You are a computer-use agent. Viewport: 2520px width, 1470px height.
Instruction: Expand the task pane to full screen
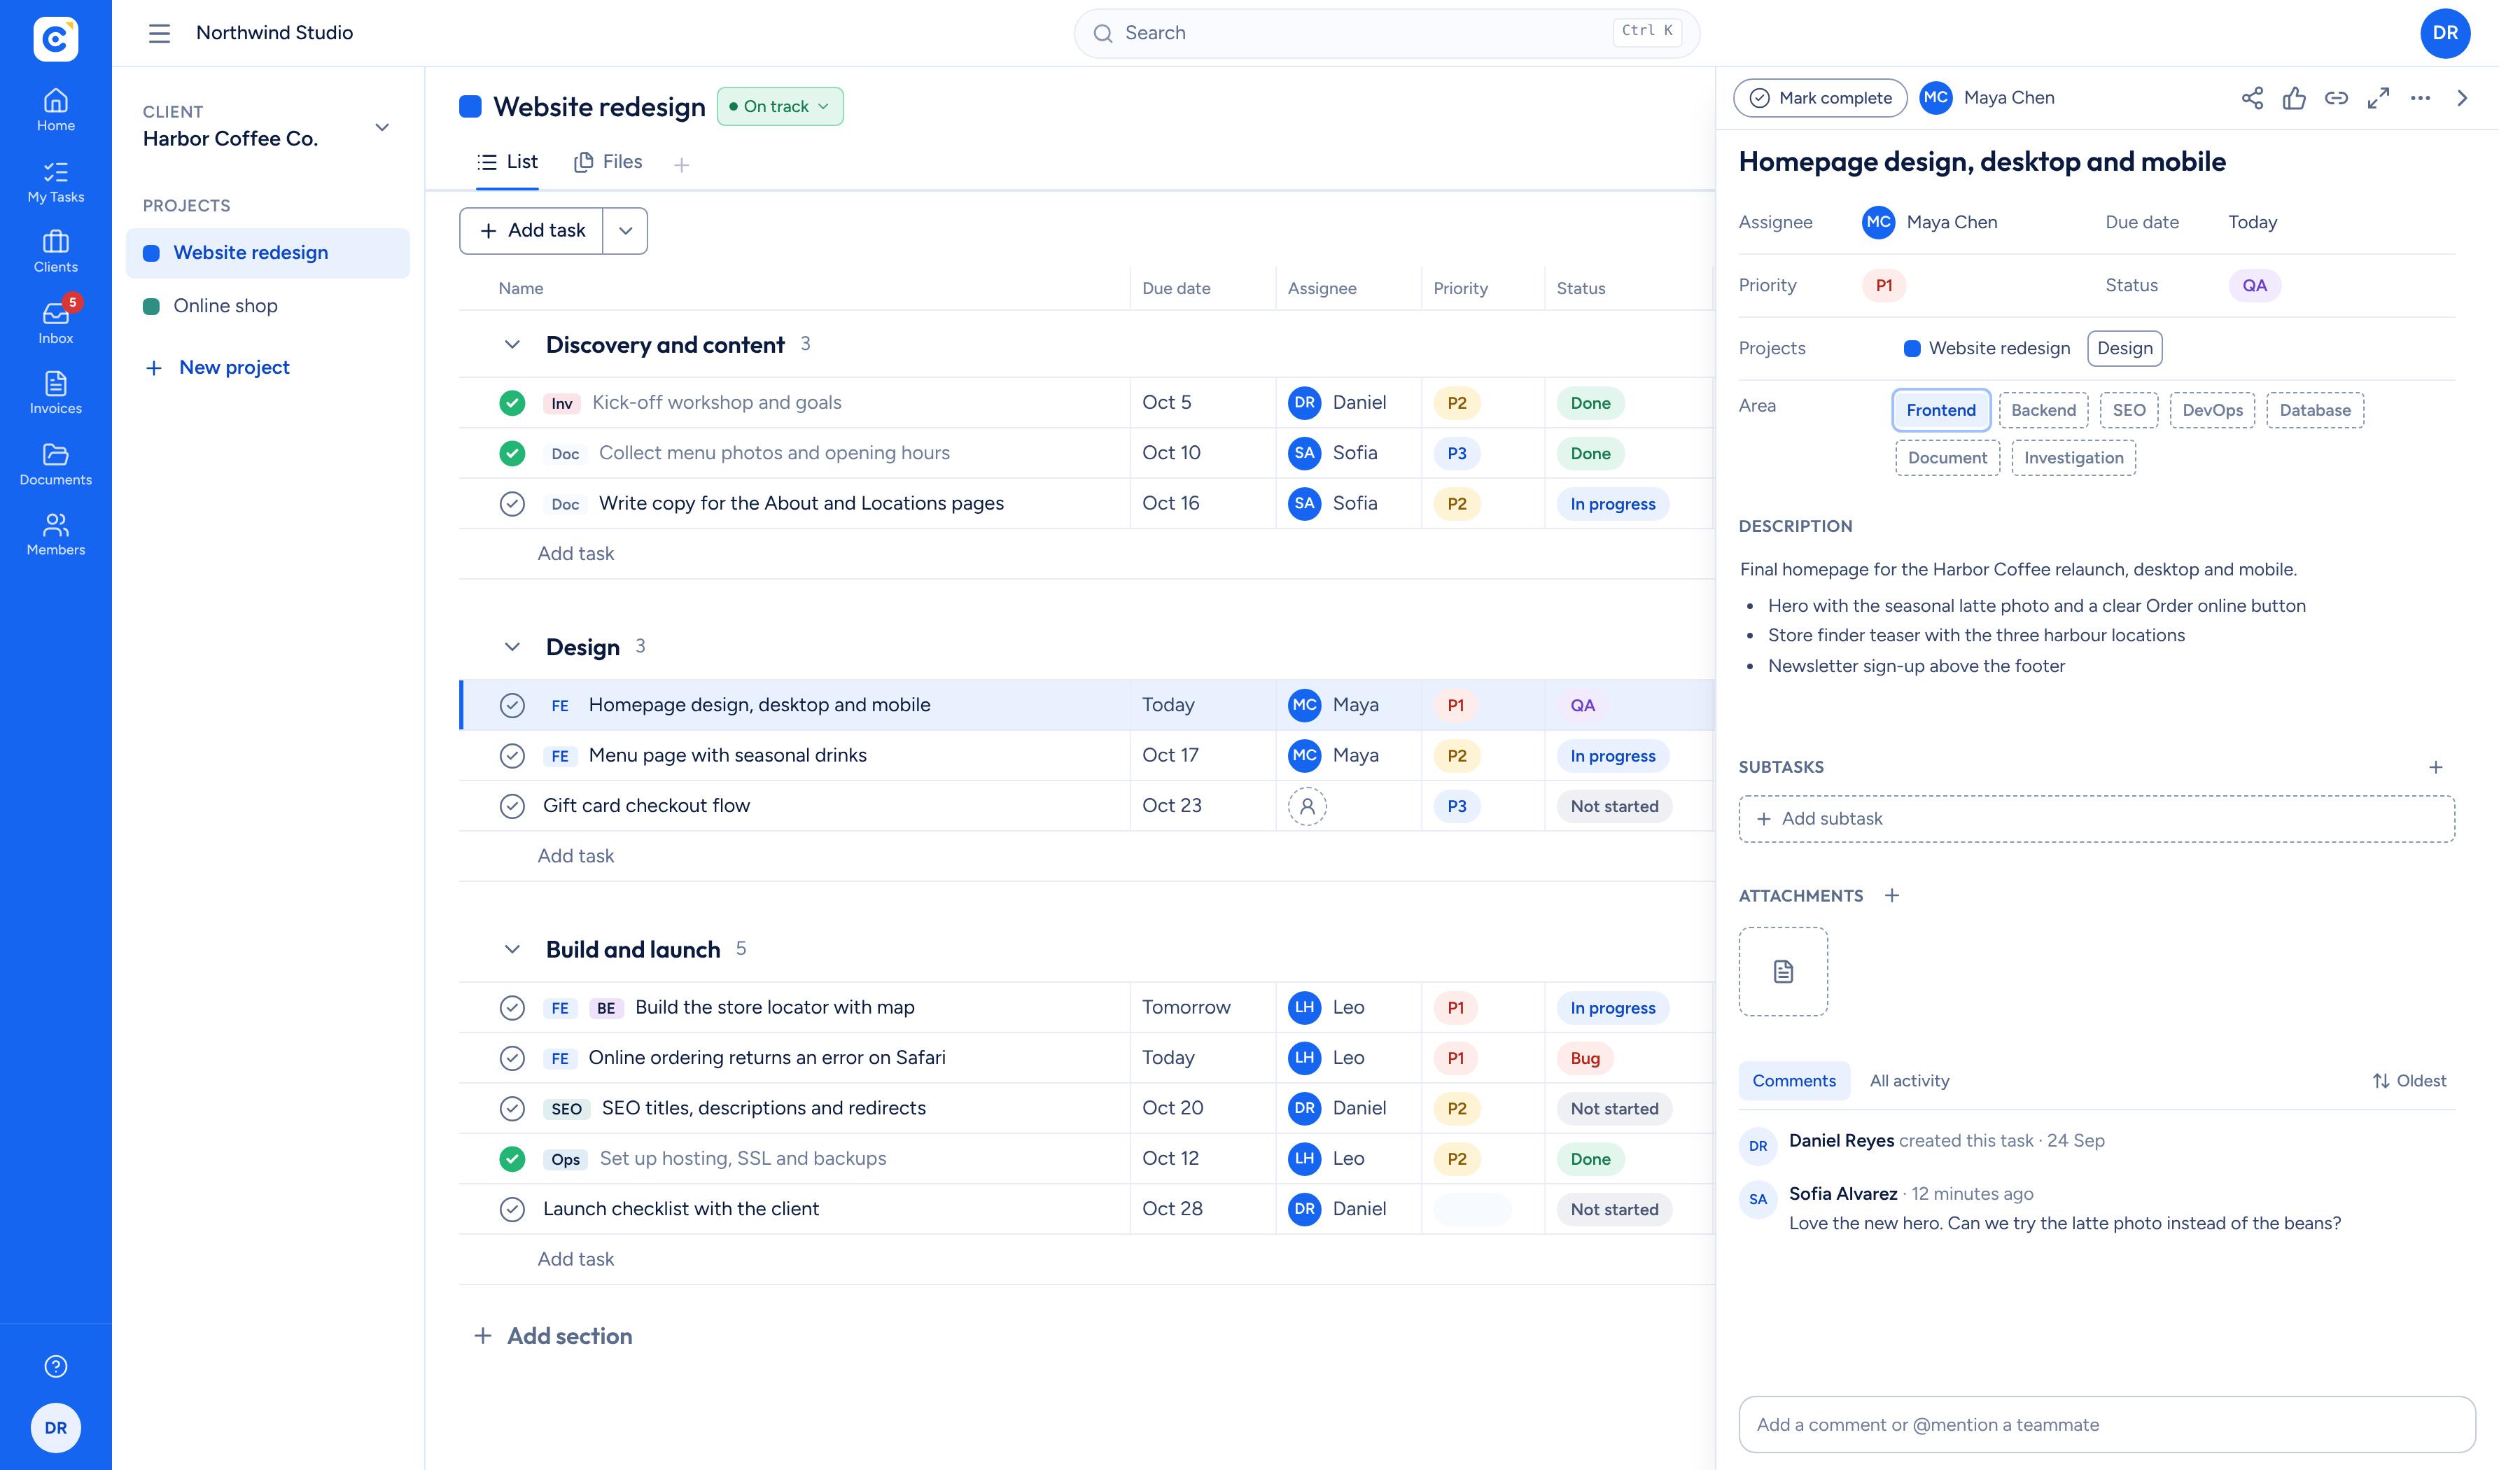click(2378, 98)
